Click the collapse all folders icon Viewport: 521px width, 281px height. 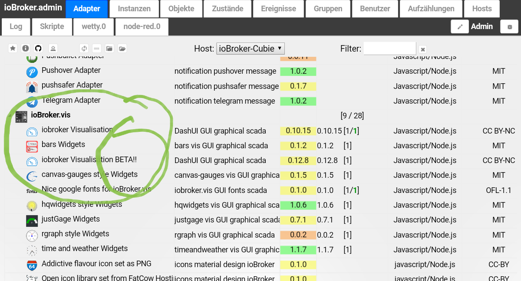click(109, 48)
